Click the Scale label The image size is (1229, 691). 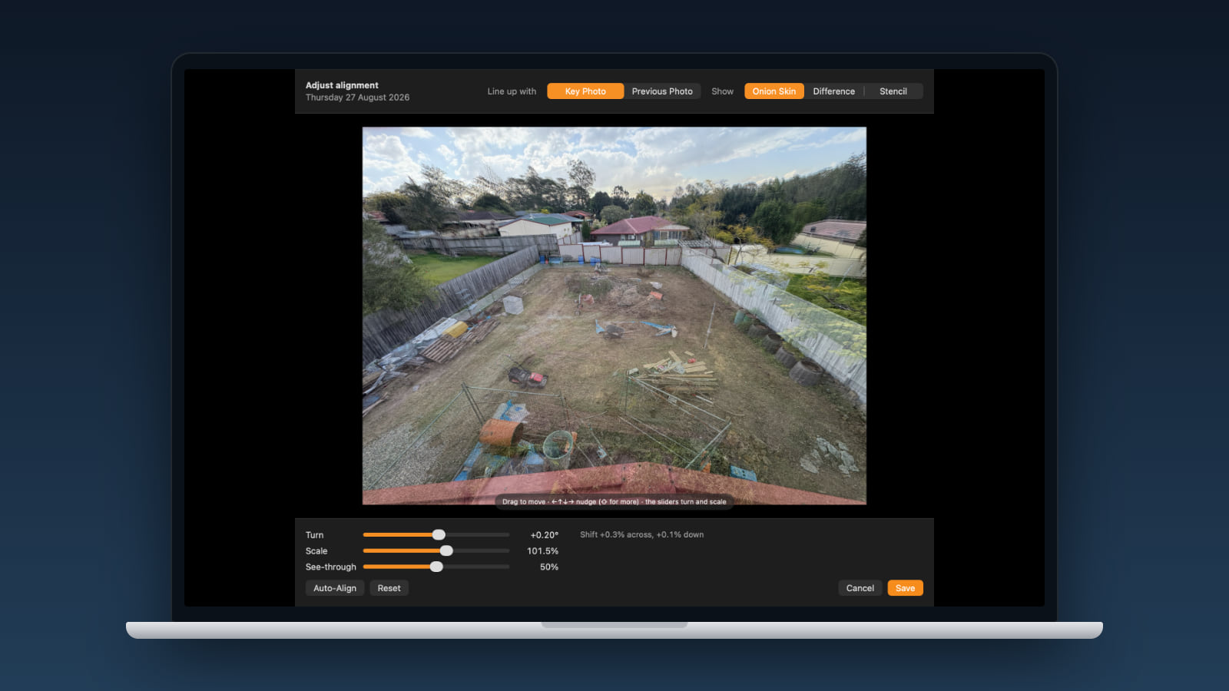pos(316,551)
